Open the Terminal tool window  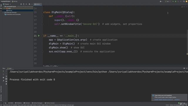point(27,103)
